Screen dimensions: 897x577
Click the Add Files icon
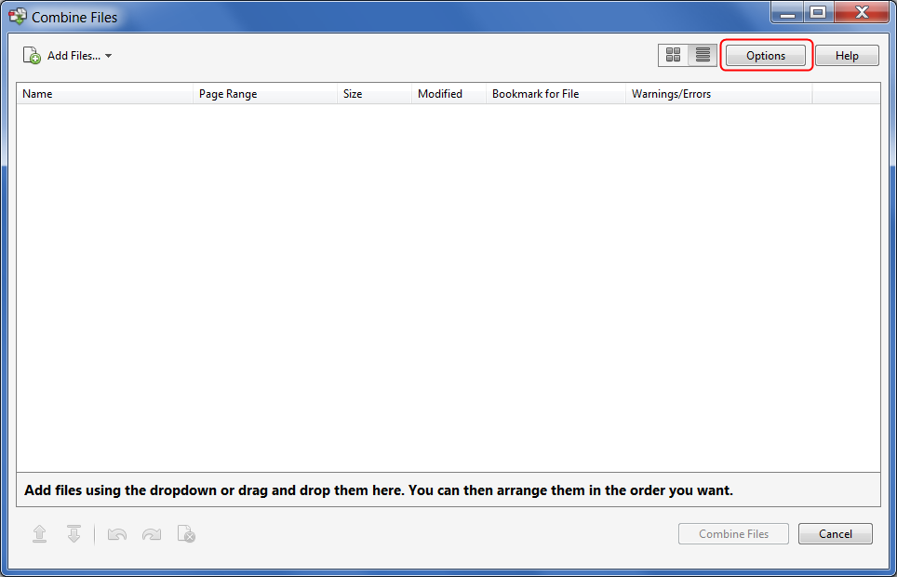30,55
